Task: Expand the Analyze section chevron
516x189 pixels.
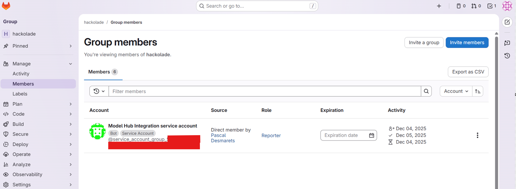Action: click(70, 164)
